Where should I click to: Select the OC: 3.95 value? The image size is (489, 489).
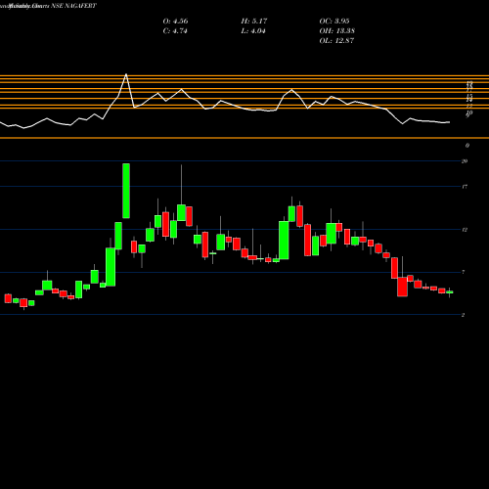pos(334,22)
